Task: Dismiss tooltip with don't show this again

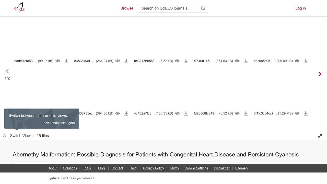Action: pos(59,123)
